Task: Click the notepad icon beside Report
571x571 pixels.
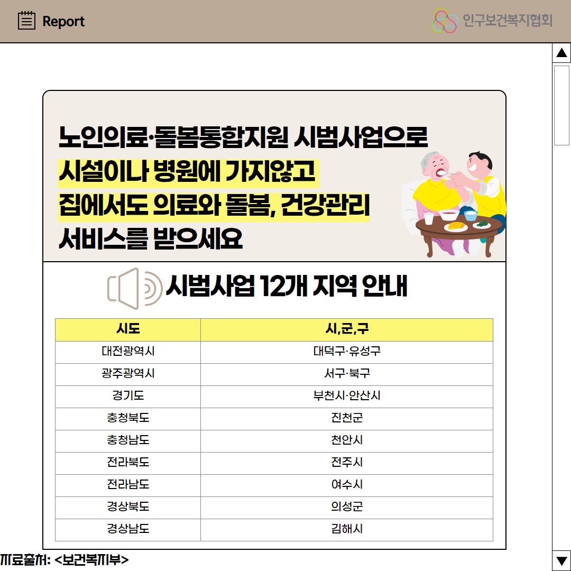Action: (26, 21)
